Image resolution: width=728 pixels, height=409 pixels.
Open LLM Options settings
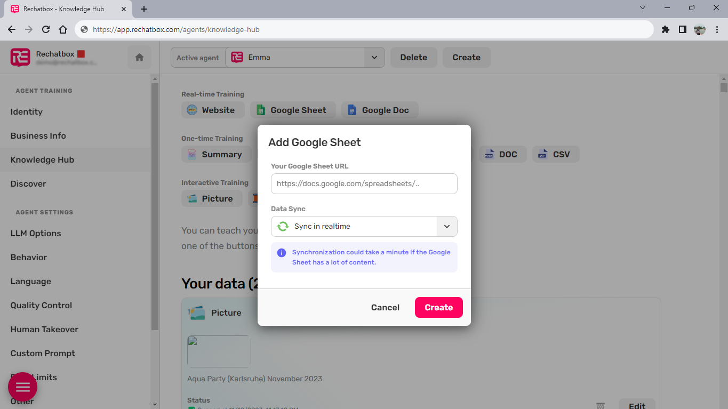[x=36, y=234]
